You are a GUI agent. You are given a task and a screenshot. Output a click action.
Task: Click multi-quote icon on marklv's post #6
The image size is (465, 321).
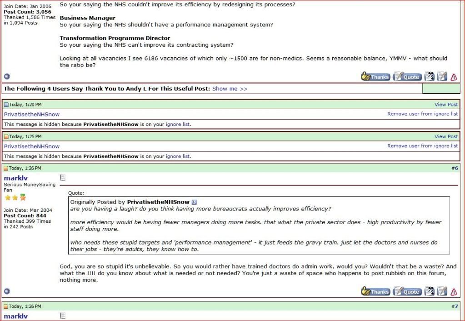429,291
